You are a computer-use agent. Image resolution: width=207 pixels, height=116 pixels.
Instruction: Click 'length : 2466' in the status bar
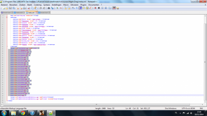point(101,109)
